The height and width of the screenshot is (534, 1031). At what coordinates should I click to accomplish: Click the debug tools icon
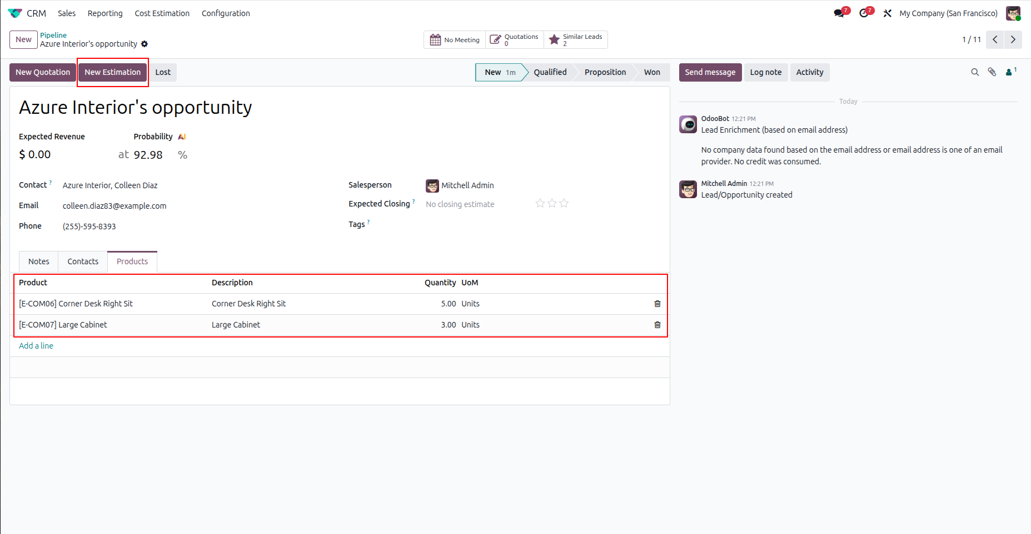pos(887,13)
